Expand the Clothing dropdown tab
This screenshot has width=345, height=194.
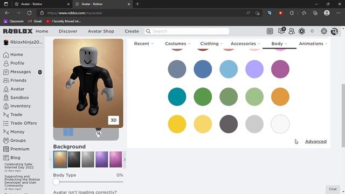211,44
